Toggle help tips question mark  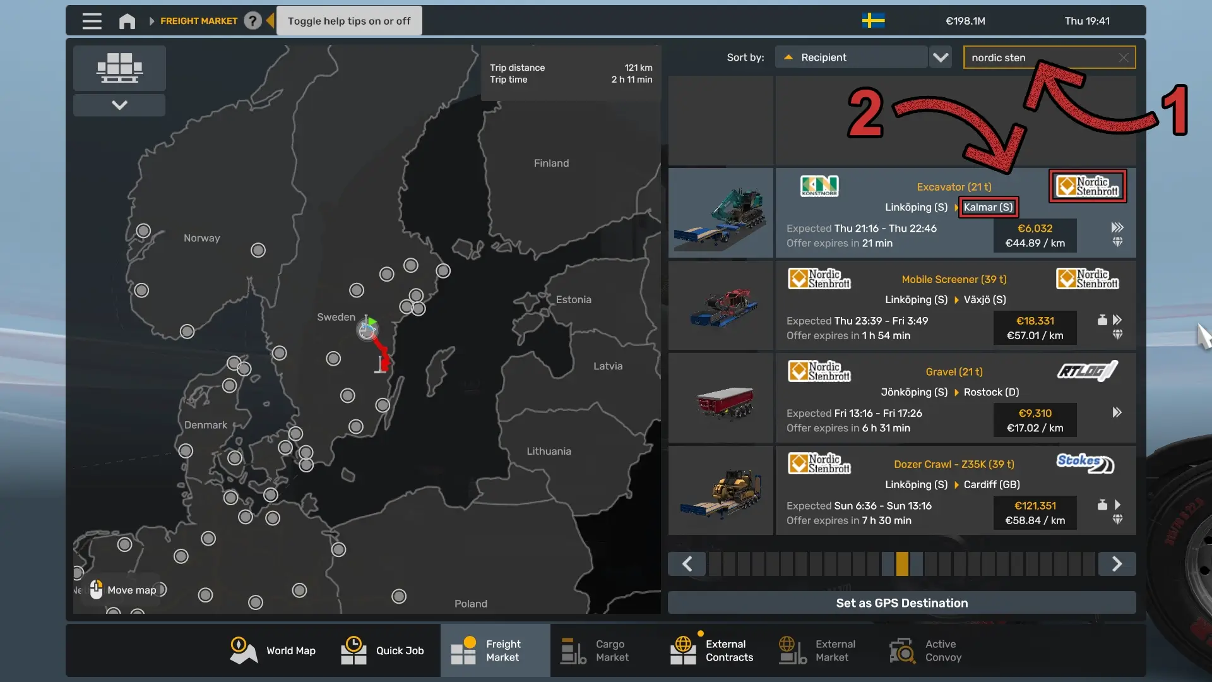pyautogui.click(x=252, y=21)
